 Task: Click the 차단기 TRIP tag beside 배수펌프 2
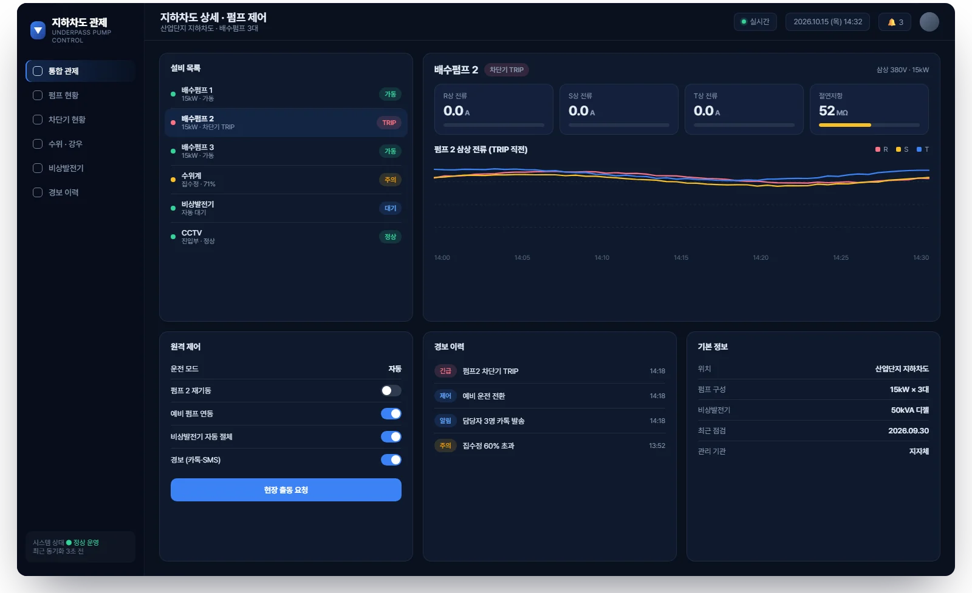(507, 70)
